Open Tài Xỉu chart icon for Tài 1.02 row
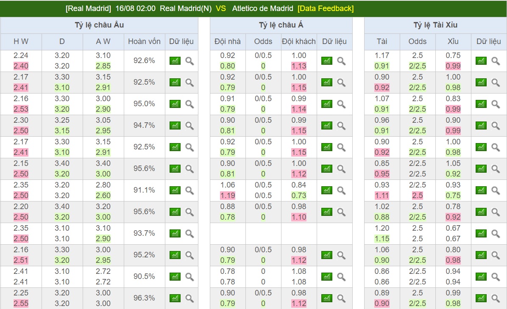The image size is (507, 309). click(x=481, y=212)
